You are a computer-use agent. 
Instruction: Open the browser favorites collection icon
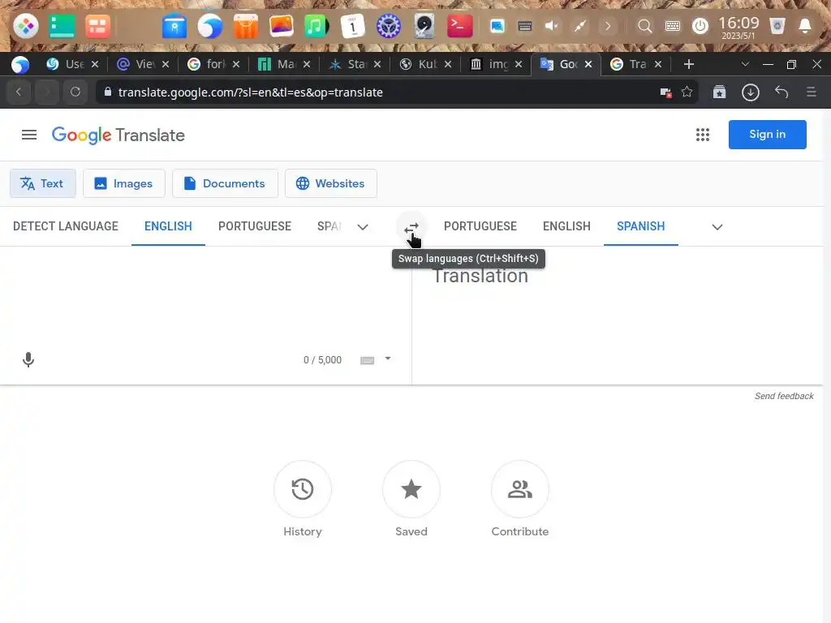(719, 92)
